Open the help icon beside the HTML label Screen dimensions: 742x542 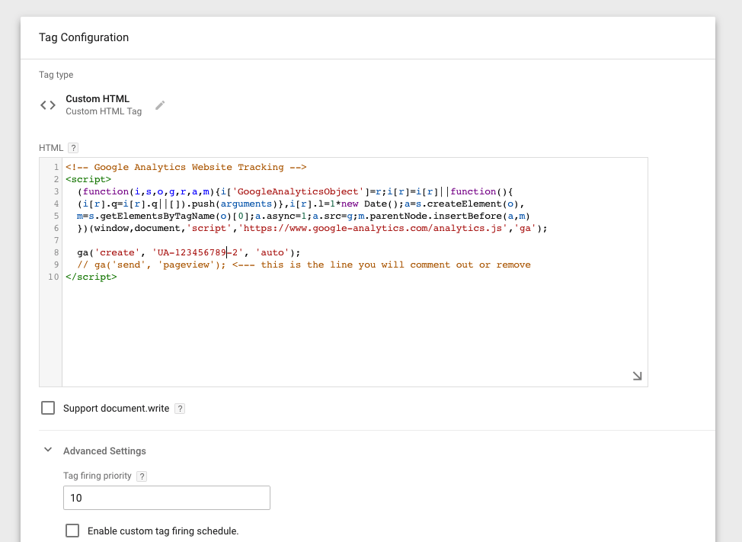coord(73,148)
